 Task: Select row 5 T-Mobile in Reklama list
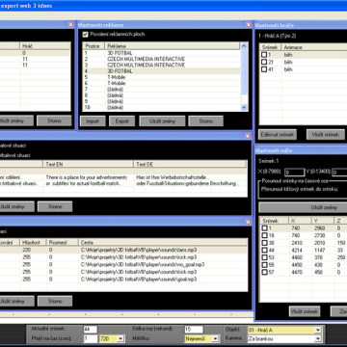click(161, 77)
